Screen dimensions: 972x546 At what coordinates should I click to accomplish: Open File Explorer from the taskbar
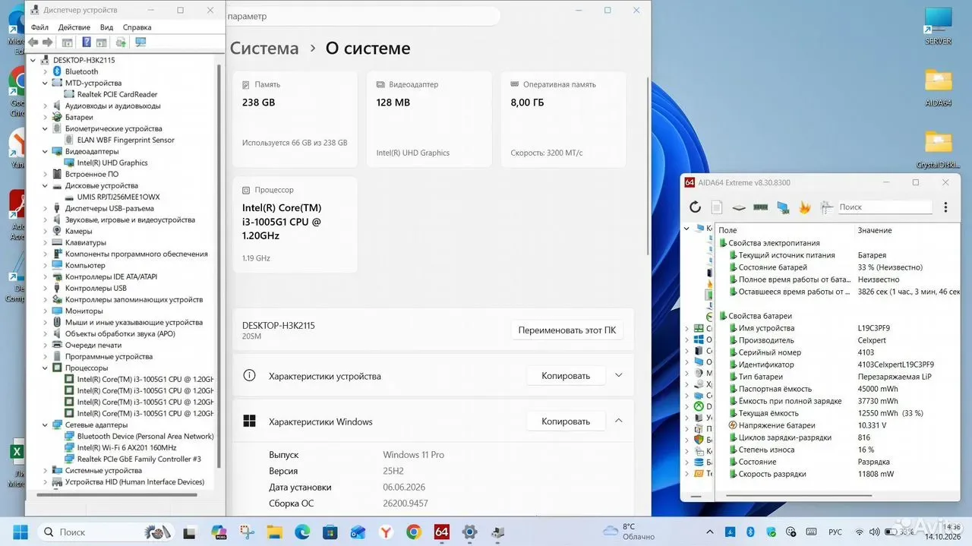(x=274, y=532)
